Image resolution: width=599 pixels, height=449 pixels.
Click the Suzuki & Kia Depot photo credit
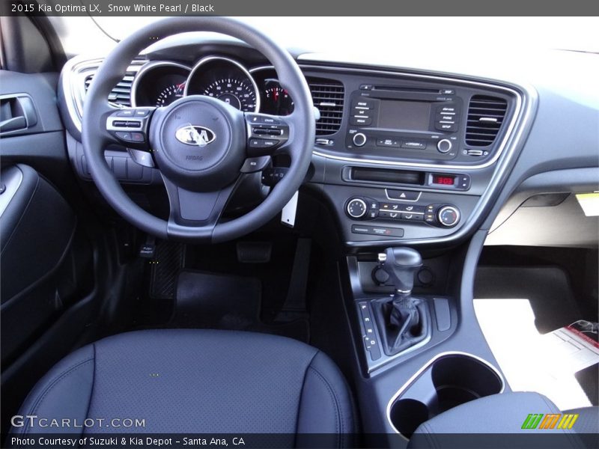(x=127, y=442)
